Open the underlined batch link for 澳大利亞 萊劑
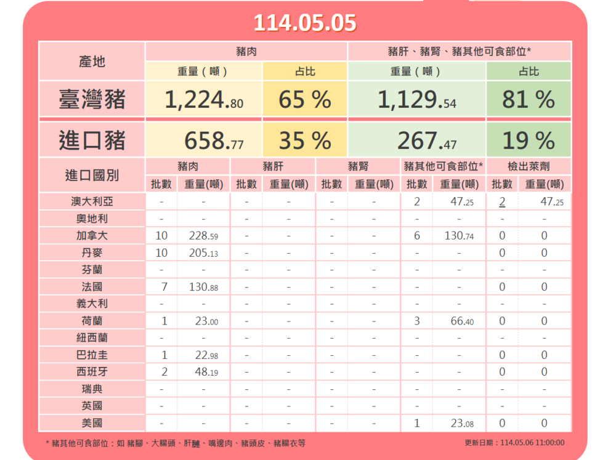Screen dimensions: 616x460 [x=503, y=201]
